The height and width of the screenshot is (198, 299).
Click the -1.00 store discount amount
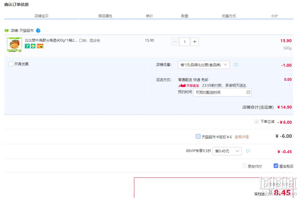tap(286, 65)
